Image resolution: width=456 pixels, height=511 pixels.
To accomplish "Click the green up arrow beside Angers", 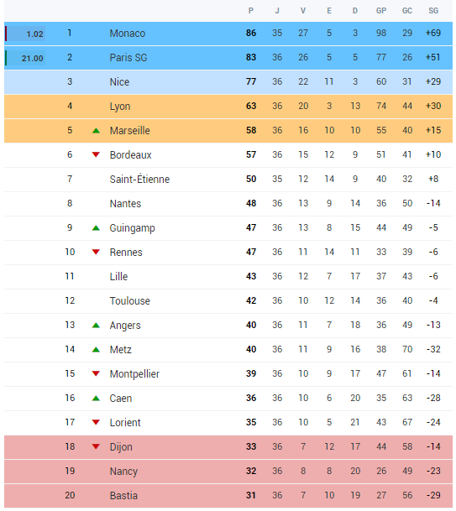I will click(x=96, y=326).
